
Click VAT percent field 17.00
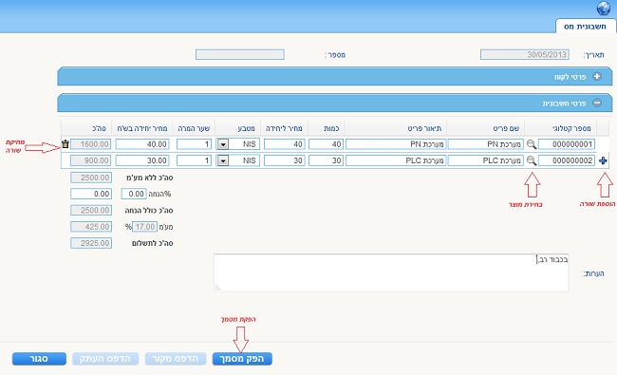[144, 227]
